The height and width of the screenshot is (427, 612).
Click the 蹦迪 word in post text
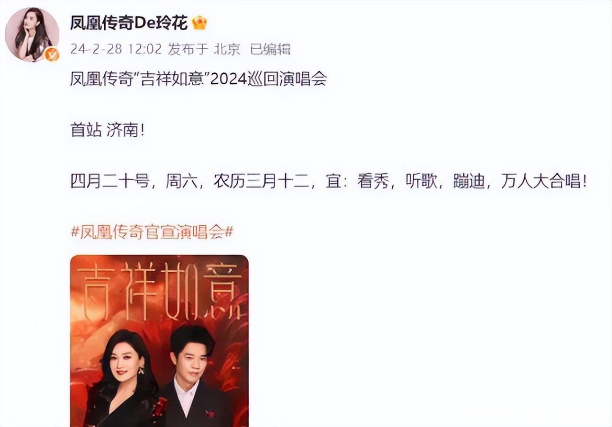pyautogui.click(x=469, y=182)
